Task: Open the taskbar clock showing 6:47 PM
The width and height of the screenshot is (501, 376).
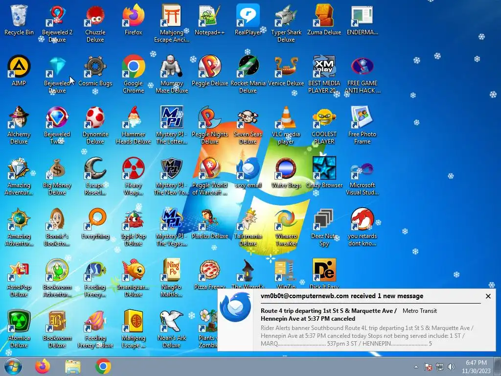Action: (x=476, y=367)
